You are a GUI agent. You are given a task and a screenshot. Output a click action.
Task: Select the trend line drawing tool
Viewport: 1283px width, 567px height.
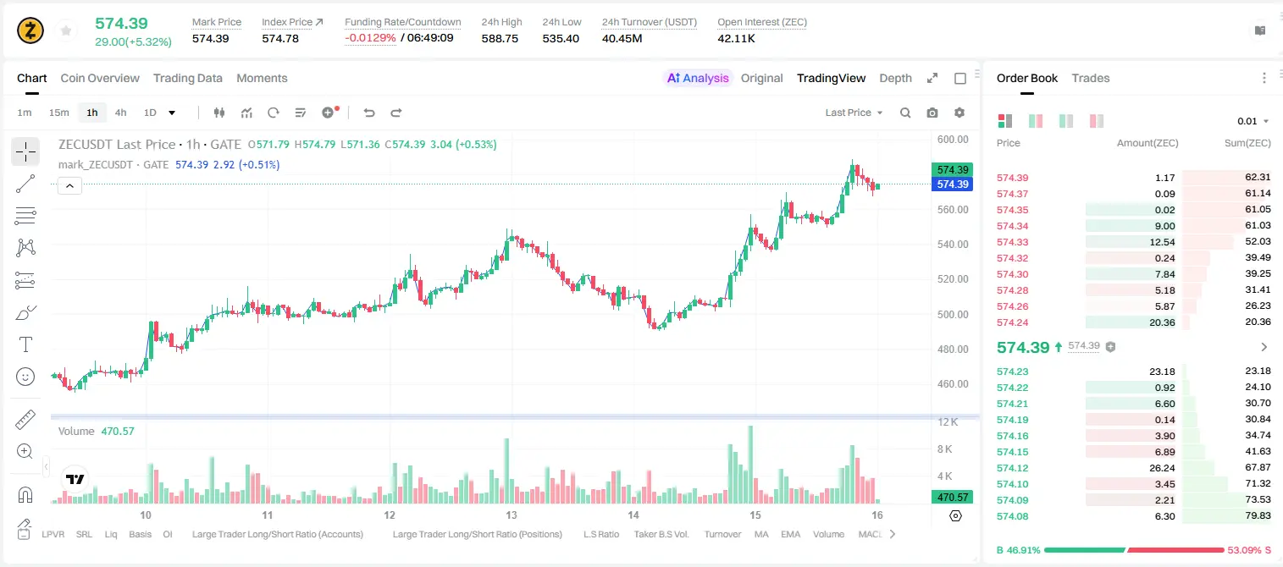[25, 184]
